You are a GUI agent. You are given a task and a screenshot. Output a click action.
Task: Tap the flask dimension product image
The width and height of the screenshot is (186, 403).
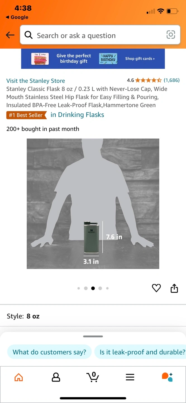click(x=93, y=204)
